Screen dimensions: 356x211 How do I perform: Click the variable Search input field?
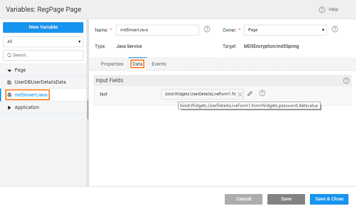coord(46,55)
